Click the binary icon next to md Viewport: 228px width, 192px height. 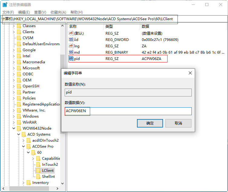pos(71,52)
